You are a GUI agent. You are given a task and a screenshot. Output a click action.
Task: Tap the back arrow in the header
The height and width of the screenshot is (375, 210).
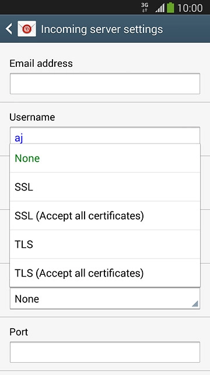[9, 29]
